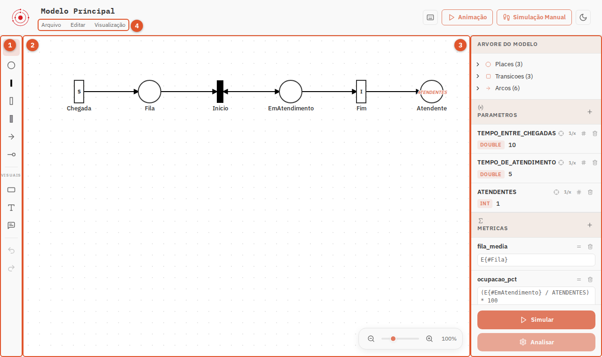Open the Editar menu
The width and height of the screenshot is (602, 357).
click(78, 25)
